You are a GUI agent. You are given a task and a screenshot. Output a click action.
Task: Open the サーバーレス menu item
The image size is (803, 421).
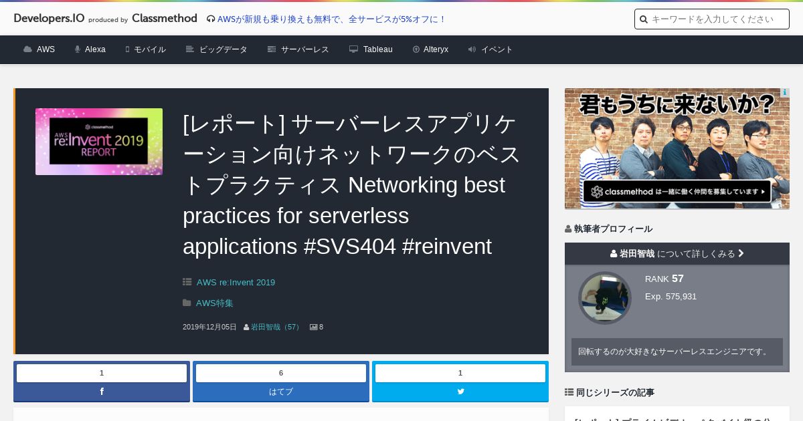[x=305, y=49]
